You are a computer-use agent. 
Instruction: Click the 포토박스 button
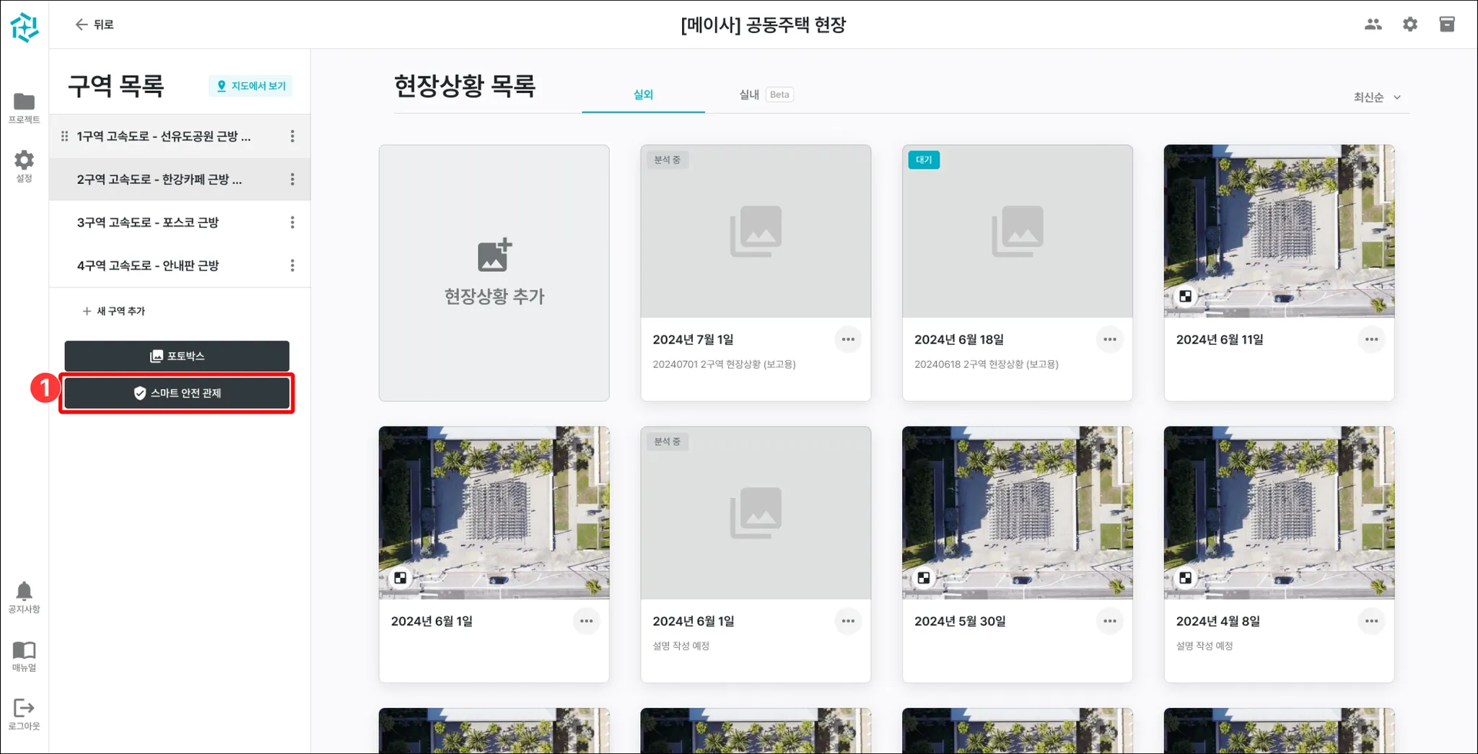click(x=177, y=356)
